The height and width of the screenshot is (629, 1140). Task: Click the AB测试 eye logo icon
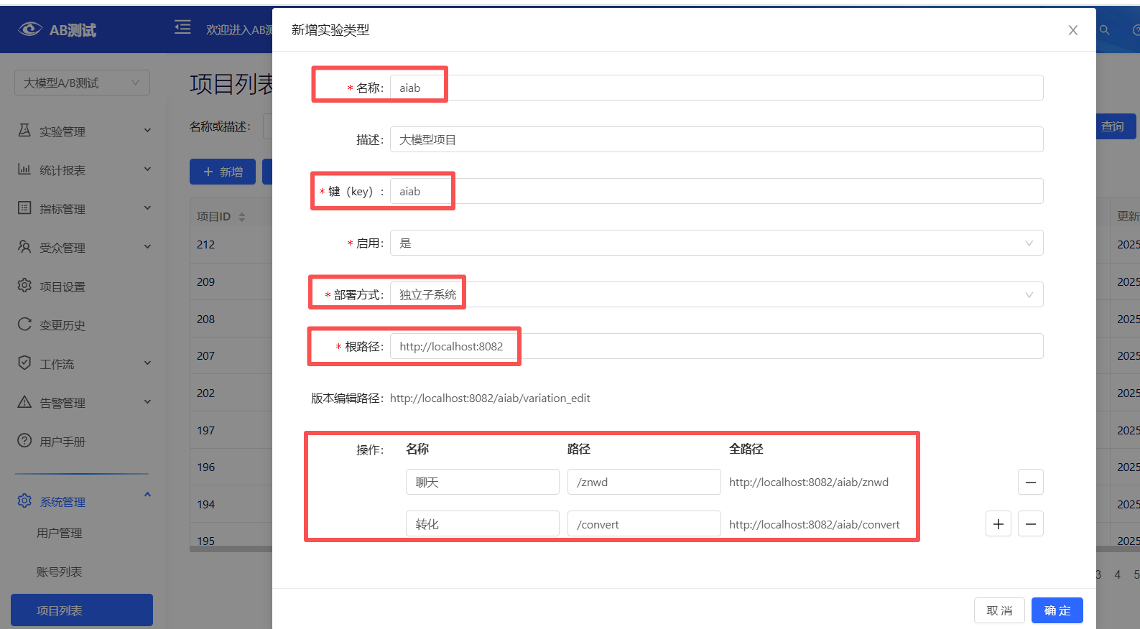click(x=30, y=29)
